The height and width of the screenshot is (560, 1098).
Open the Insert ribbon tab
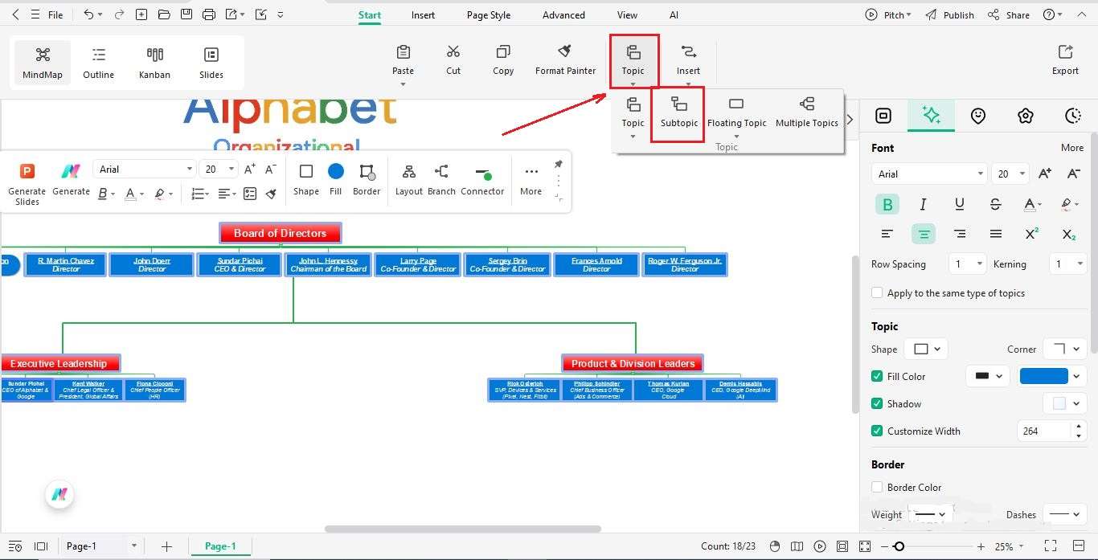pos(423,14)
